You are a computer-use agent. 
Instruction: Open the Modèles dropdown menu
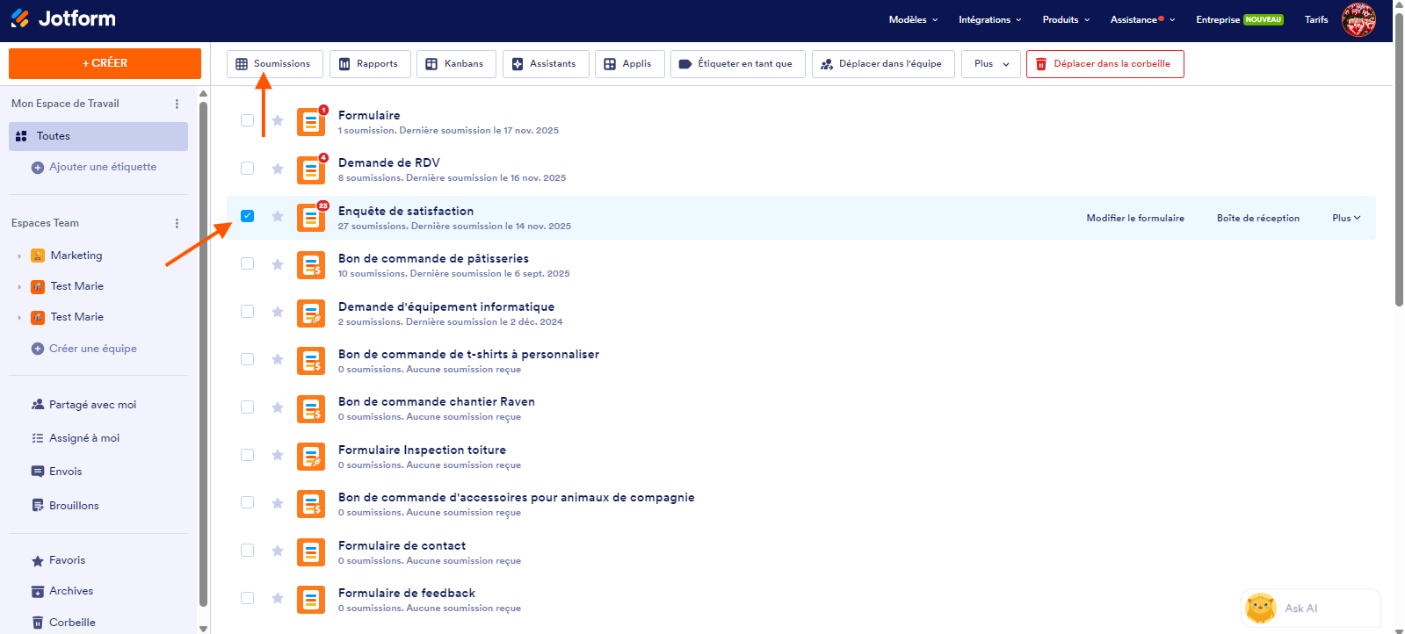(x=913, y=19)
